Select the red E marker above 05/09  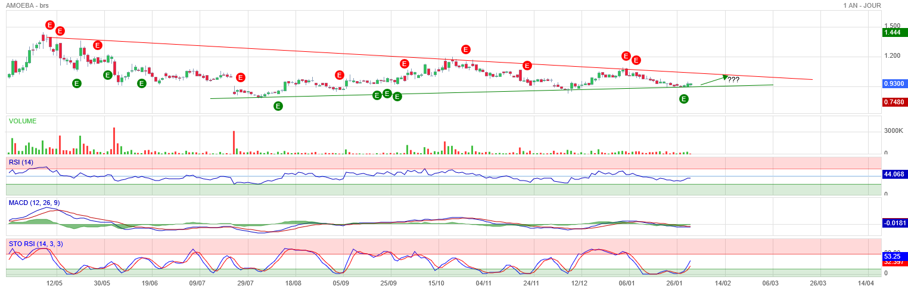point(340,75)
